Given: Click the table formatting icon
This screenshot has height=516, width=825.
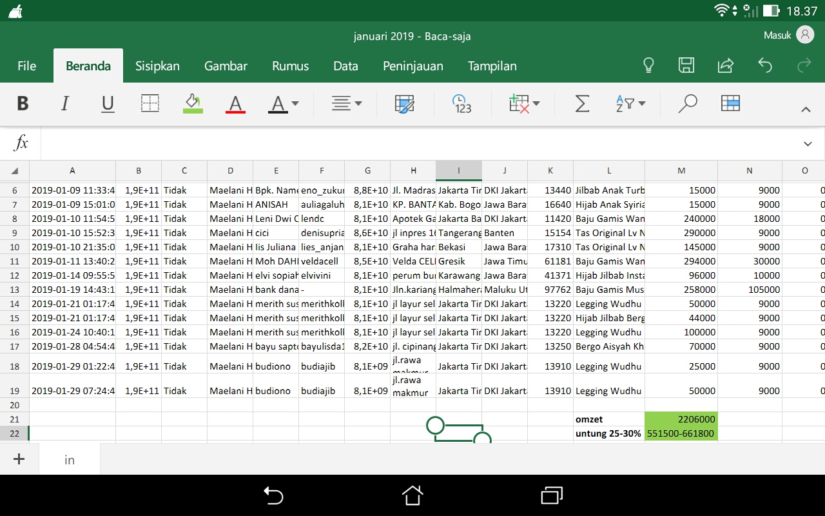Looking at the screenshot, I should 730,103.
